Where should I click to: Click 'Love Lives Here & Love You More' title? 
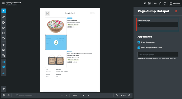(x=80, y=54)
